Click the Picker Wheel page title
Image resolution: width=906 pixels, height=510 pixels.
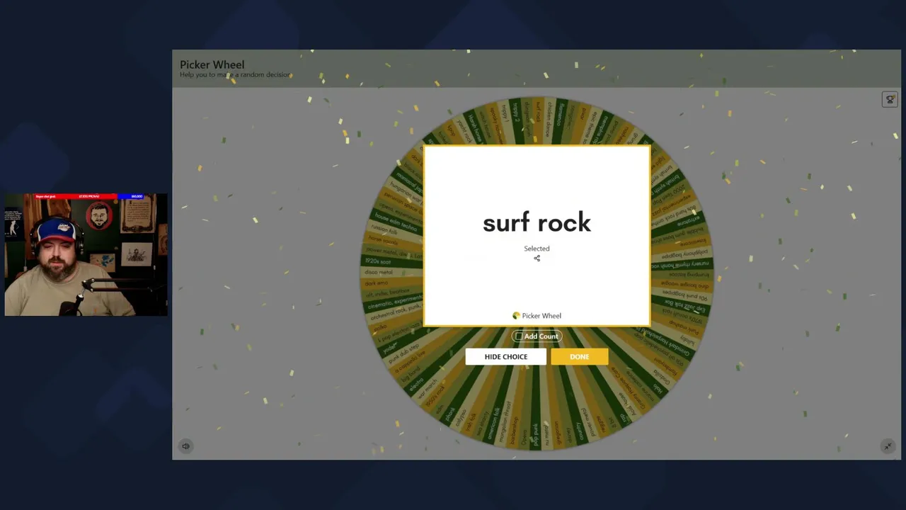click(x=212, y=64)
